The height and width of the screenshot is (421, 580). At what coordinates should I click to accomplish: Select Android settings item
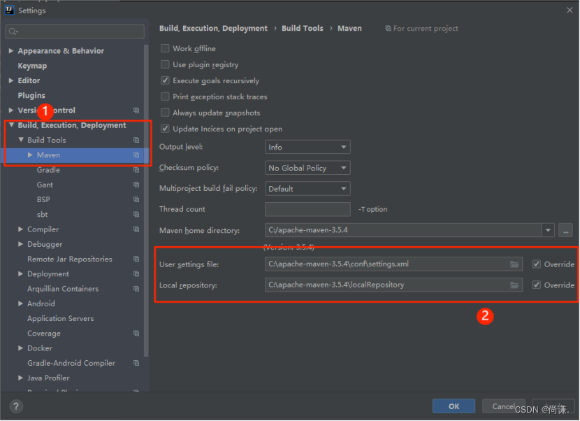tap(41, 304)
